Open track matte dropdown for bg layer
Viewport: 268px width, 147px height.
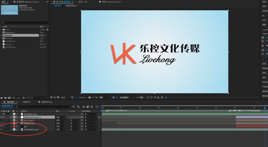(74, 126)
